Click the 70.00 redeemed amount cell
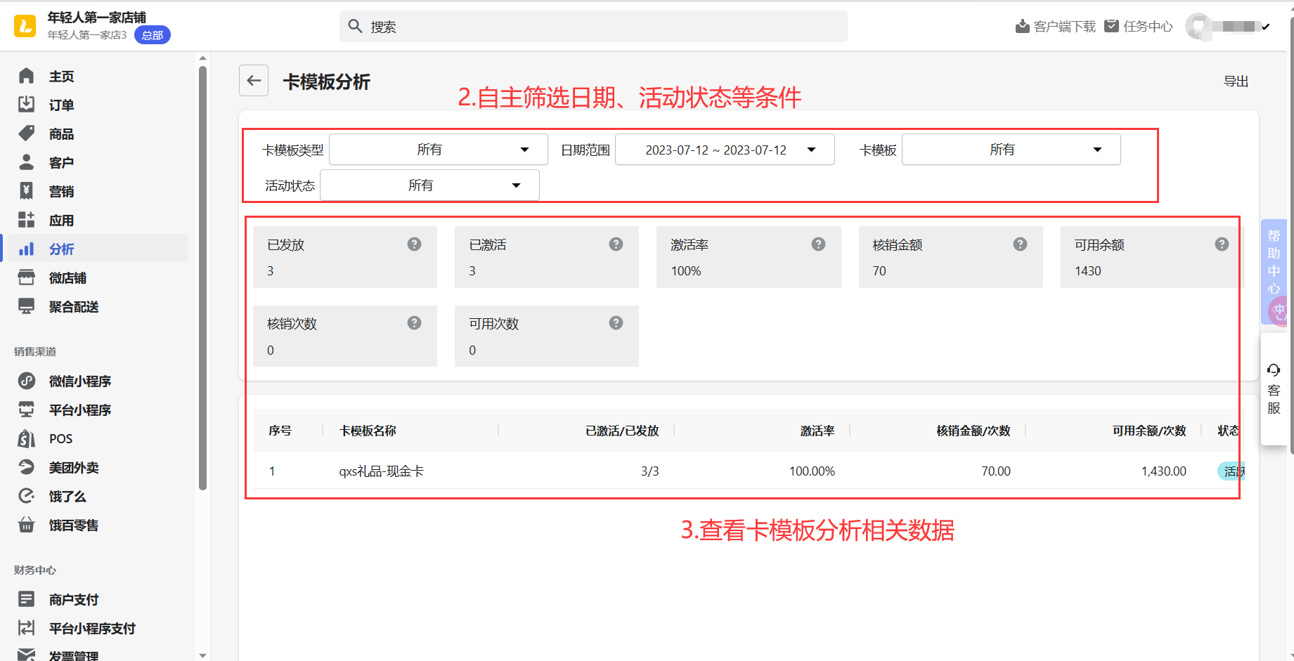Screen dimensions: 1294x661 click(x=996, y=471)
